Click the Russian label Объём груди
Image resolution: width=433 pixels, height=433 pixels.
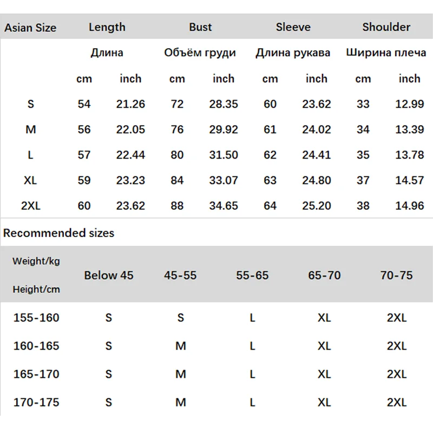pyautogui.click(x=200, y=53)
